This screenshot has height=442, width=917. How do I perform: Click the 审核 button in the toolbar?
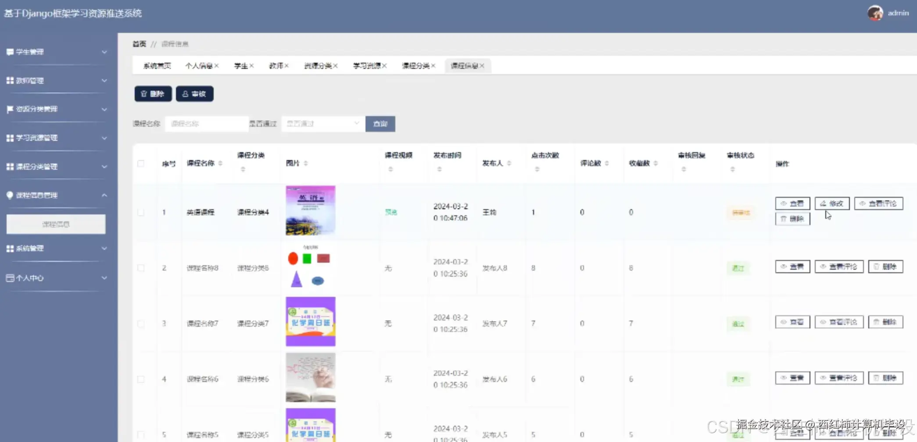[x=194, y=94]
